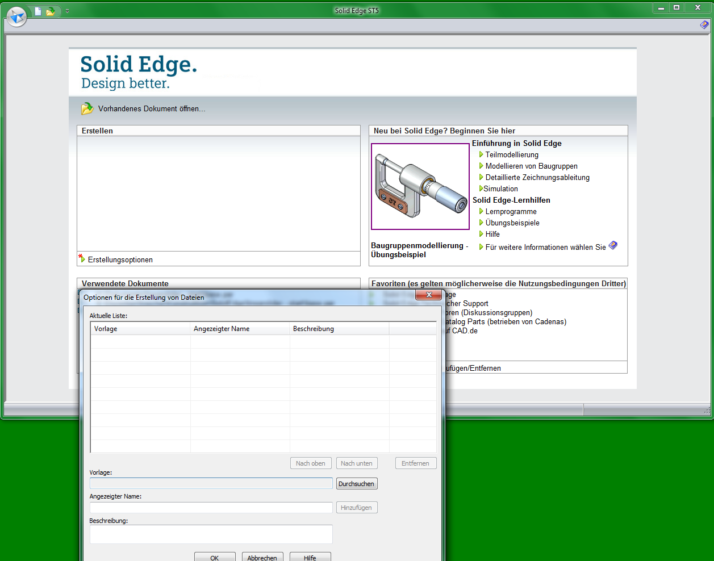Focus the Beschreibung text box
This screenshot has height=561, width=714.
[211, 534]
